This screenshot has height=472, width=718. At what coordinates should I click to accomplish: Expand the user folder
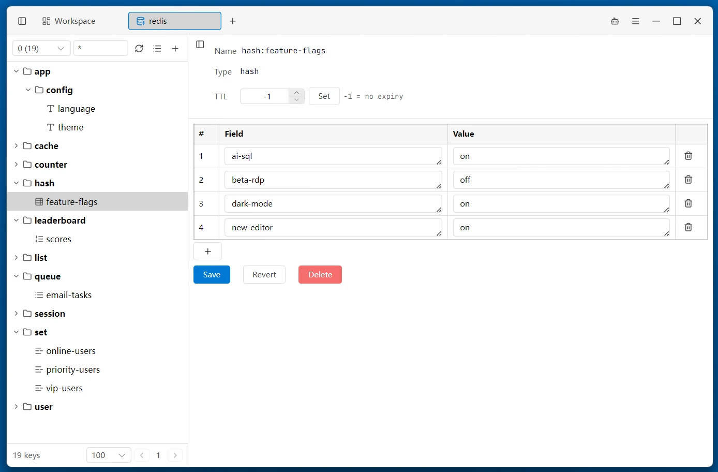[16, 407]
